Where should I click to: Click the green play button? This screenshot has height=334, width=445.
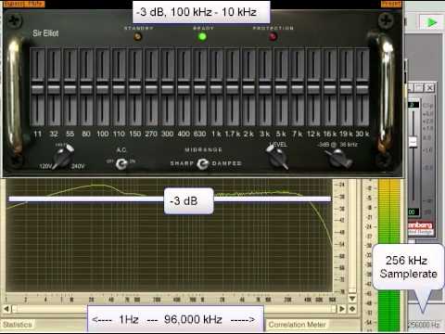point(431,22)
